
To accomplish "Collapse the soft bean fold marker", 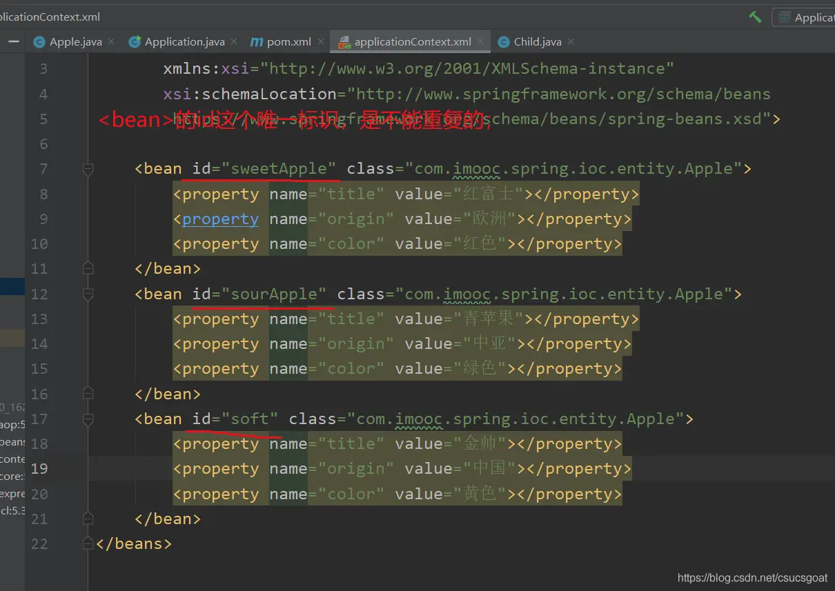I will (88, 419).
